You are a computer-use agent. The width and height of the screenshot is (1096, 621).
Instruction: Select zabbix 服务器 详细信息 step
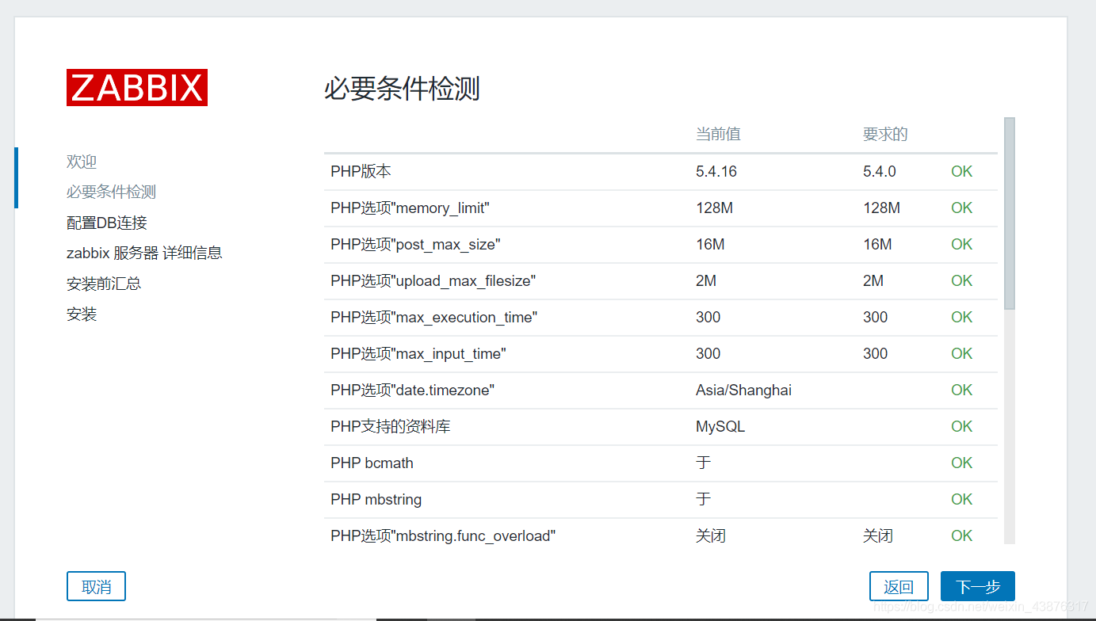point(144,253)
